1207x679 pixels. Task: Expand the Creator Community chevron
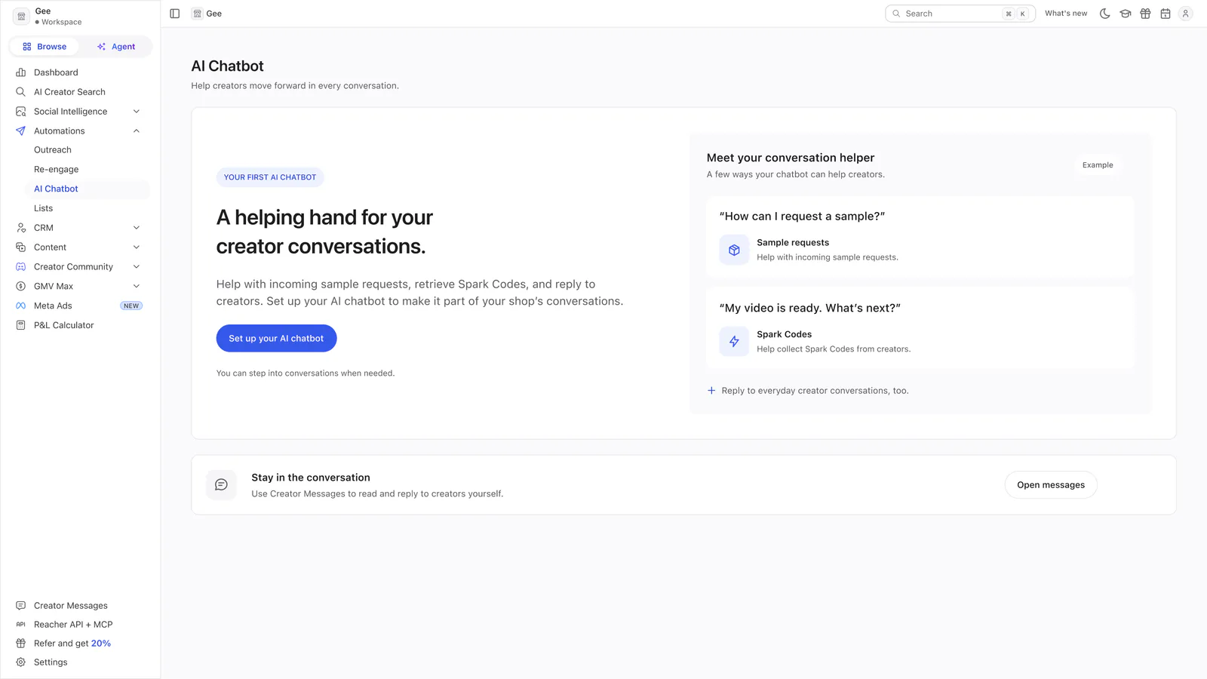coord(137,267)
